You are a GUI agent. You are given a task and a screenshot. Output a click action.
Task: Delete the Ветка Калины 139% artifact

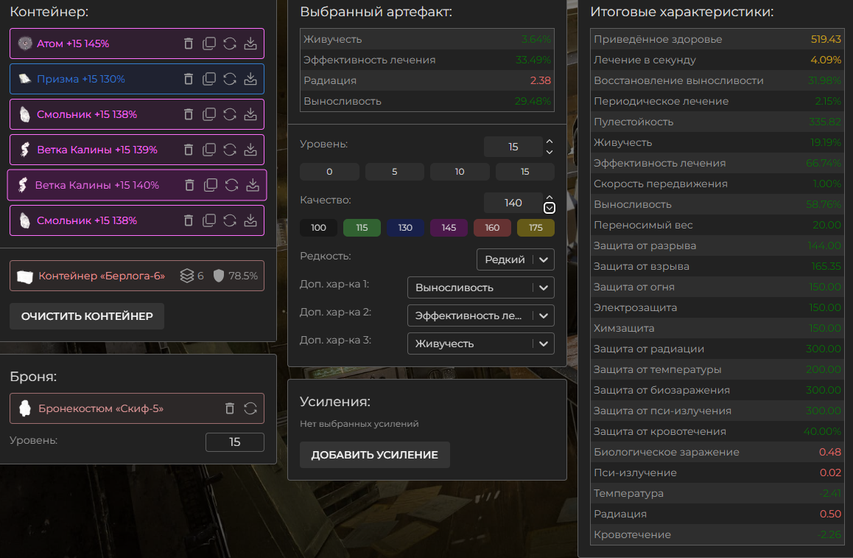pos(189,150)
